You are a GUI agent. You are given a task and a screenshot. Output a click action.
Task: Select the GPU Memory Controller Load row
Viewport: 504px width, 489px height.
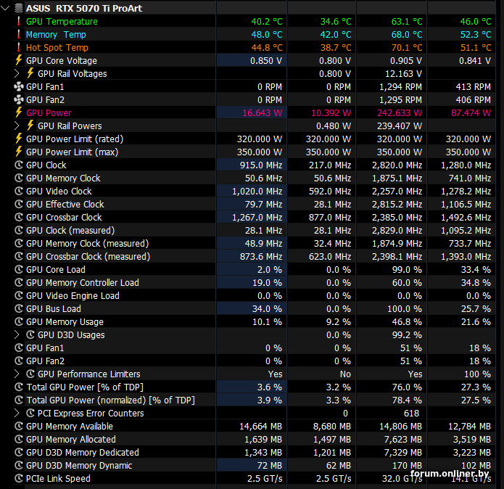tap(254, 283)
